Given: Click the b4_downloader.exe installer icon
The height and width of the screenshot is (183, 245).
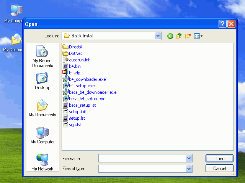Looking at the screenshot, I should tap(65, 79).
